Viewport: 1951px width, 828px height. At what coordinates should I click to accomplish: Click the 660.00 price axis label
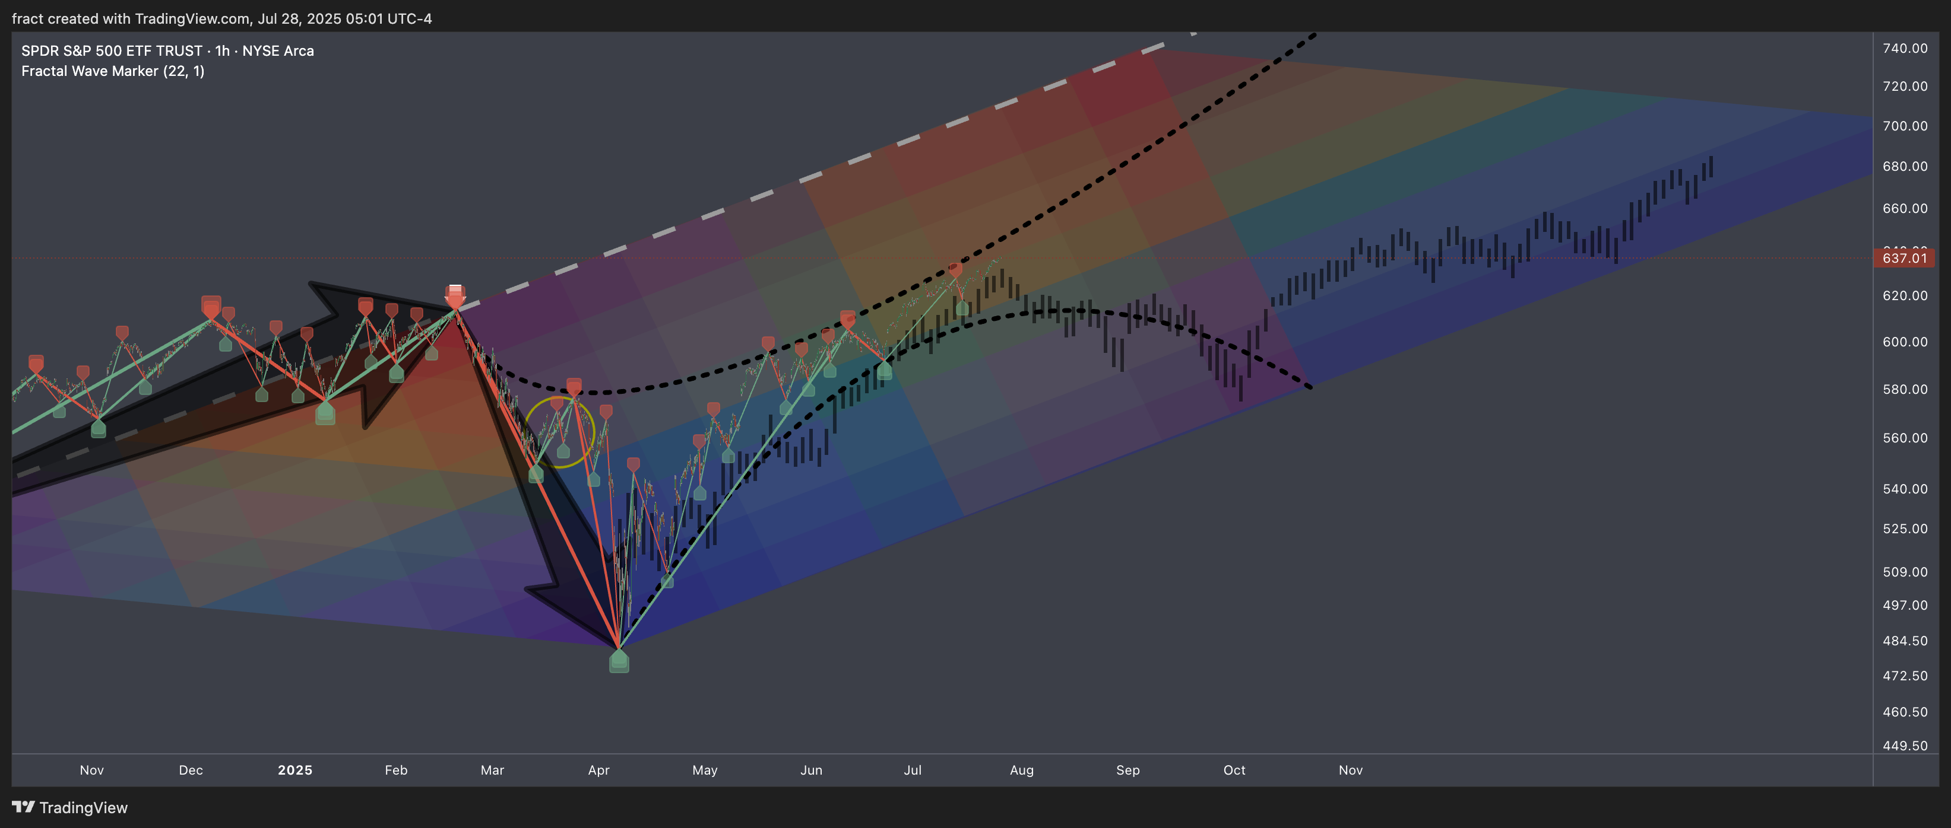pos(1905,208)
